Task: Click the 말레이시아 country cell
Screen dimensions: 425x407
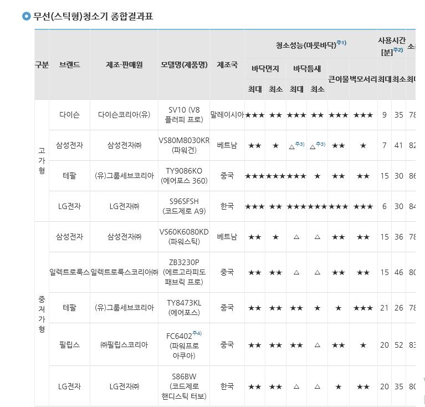Action: point(227,115)
